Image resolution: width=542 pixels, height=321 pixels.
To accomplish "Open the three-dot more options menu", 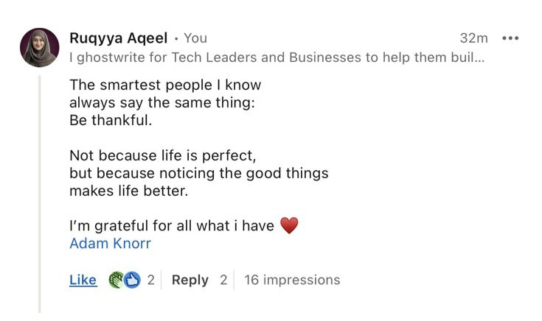I will pyautogui.click(x=510, y=38).
